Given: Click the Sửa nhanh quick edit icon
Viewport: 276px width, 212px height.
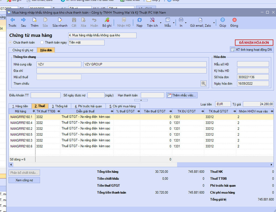Looking at the screenshot, I should [60, 20].
